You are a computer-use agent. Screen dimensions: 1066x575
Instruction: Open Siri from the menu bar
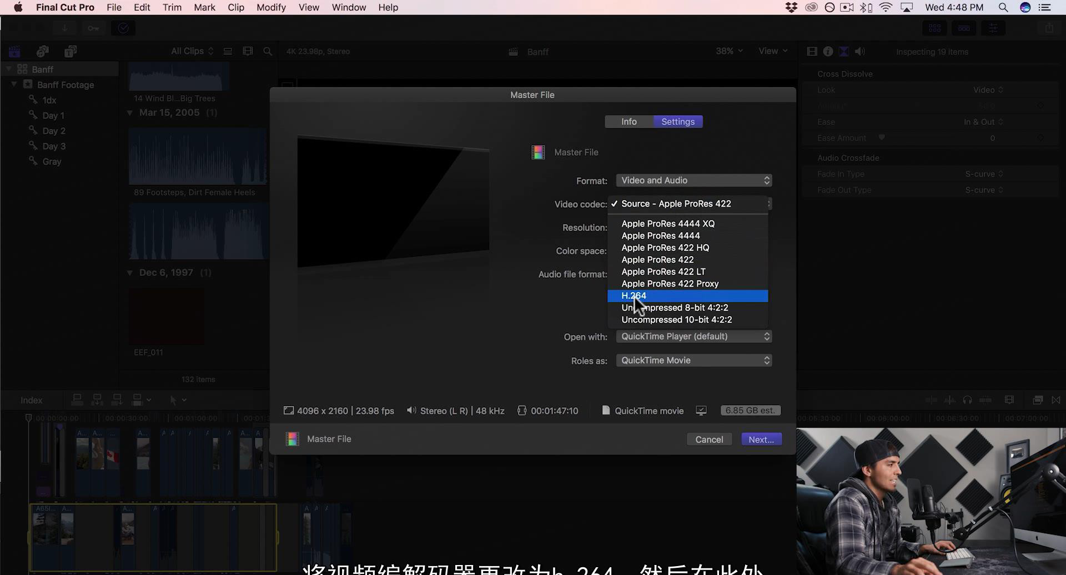point(1025,7)
